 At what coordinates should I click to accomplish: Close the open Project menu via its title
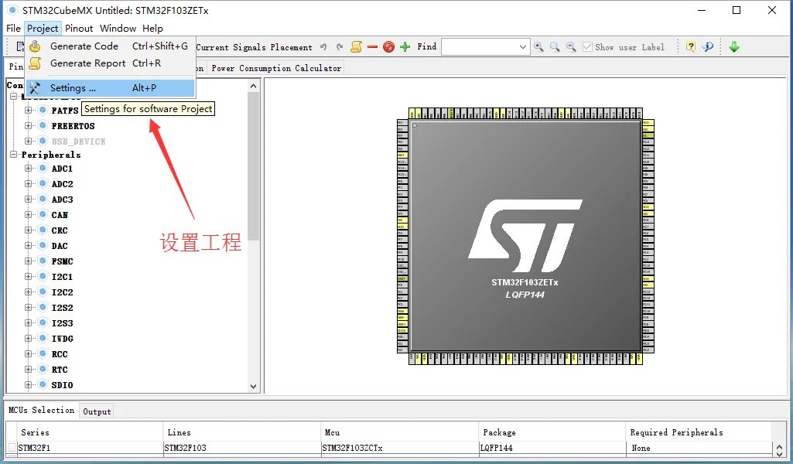click(x=43, y=29)
